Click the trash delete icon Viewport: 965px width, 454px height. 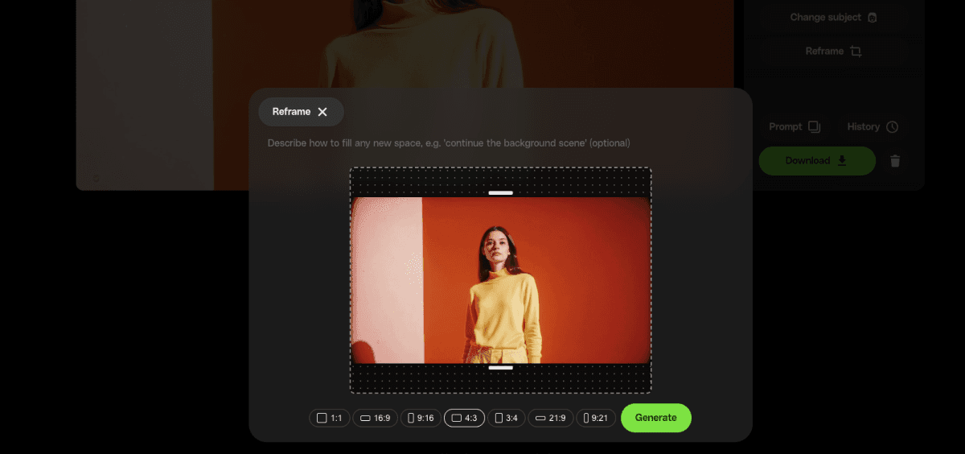[x=895, y=161]
